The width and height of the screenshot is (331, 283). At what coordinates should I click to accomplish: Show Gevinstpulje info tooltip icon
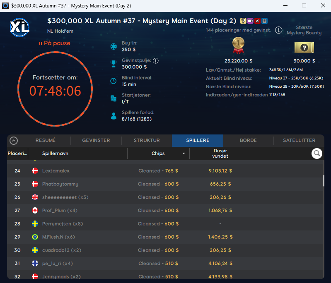pyautogui.click(x=156, y=61)
